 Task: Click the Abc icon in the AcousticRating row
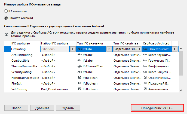79,55
